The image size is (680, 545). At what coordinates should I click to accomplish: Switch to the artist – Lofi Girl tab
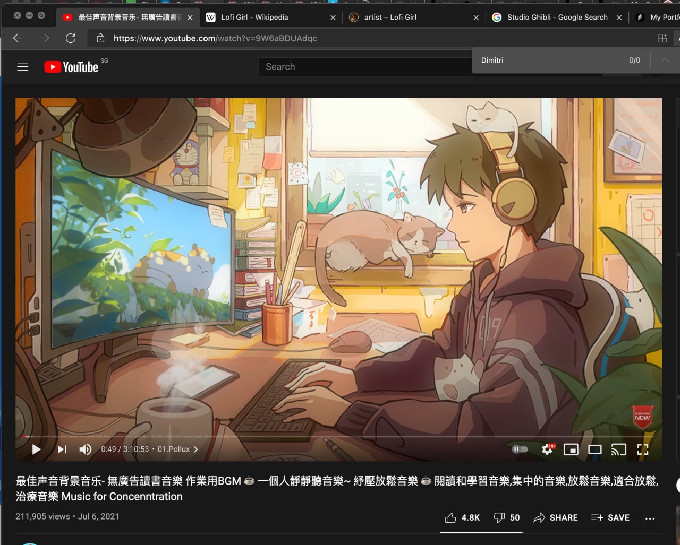tap(414, 18)
